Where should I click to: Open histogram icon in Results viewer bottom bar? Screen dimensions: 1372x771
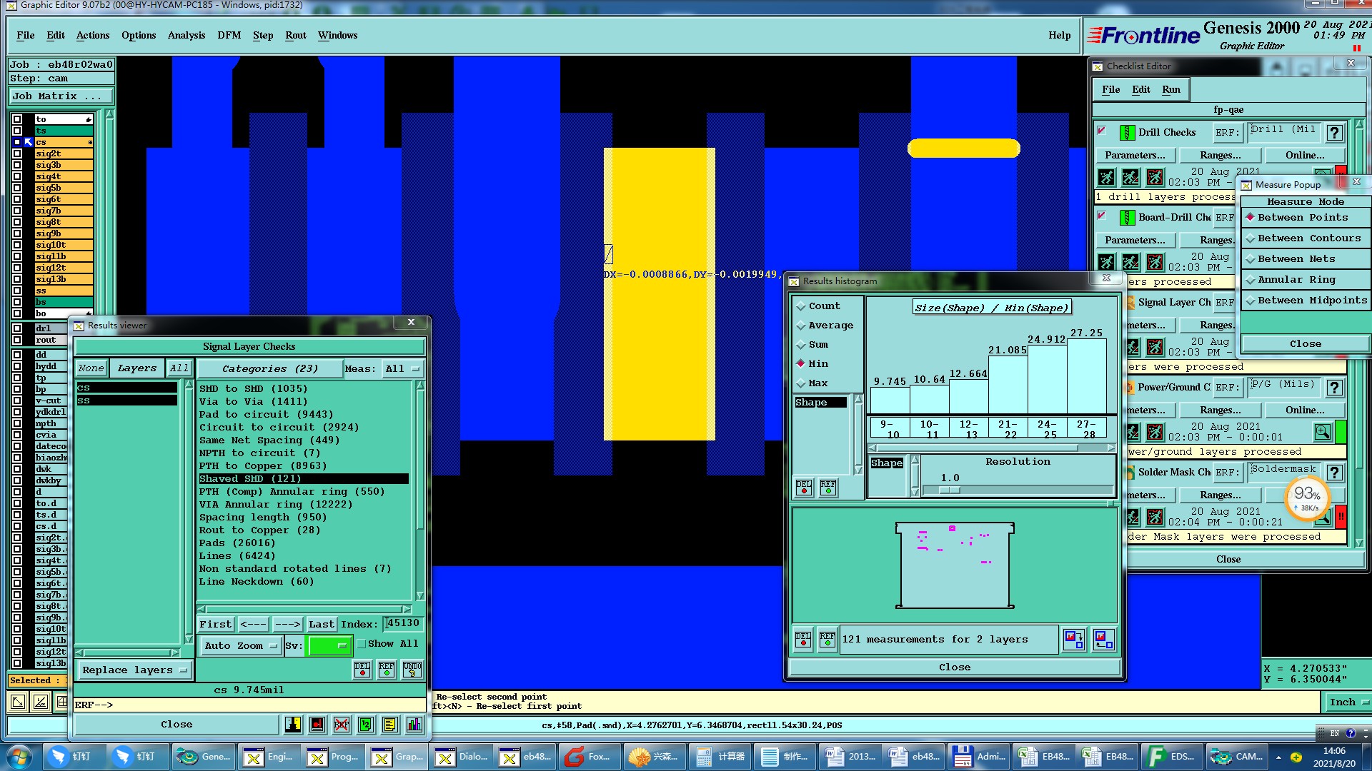[414, 725]
